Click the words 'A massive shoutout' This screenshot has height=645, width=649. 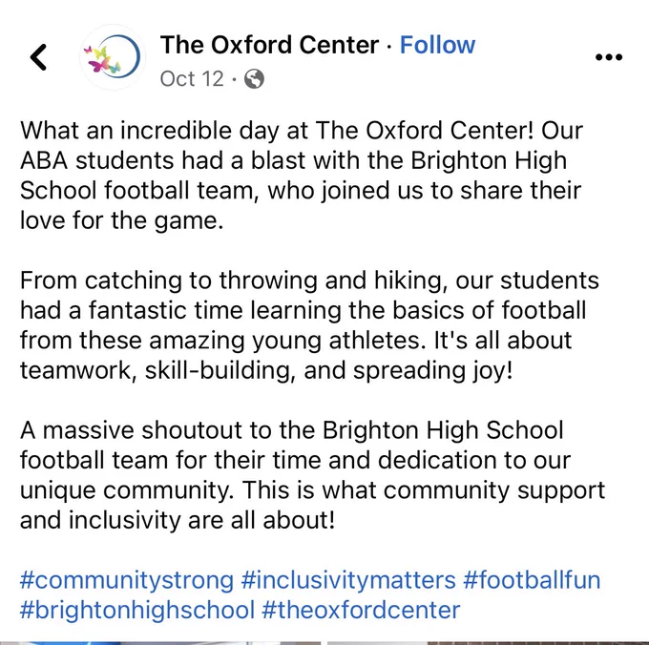point(132,430)
